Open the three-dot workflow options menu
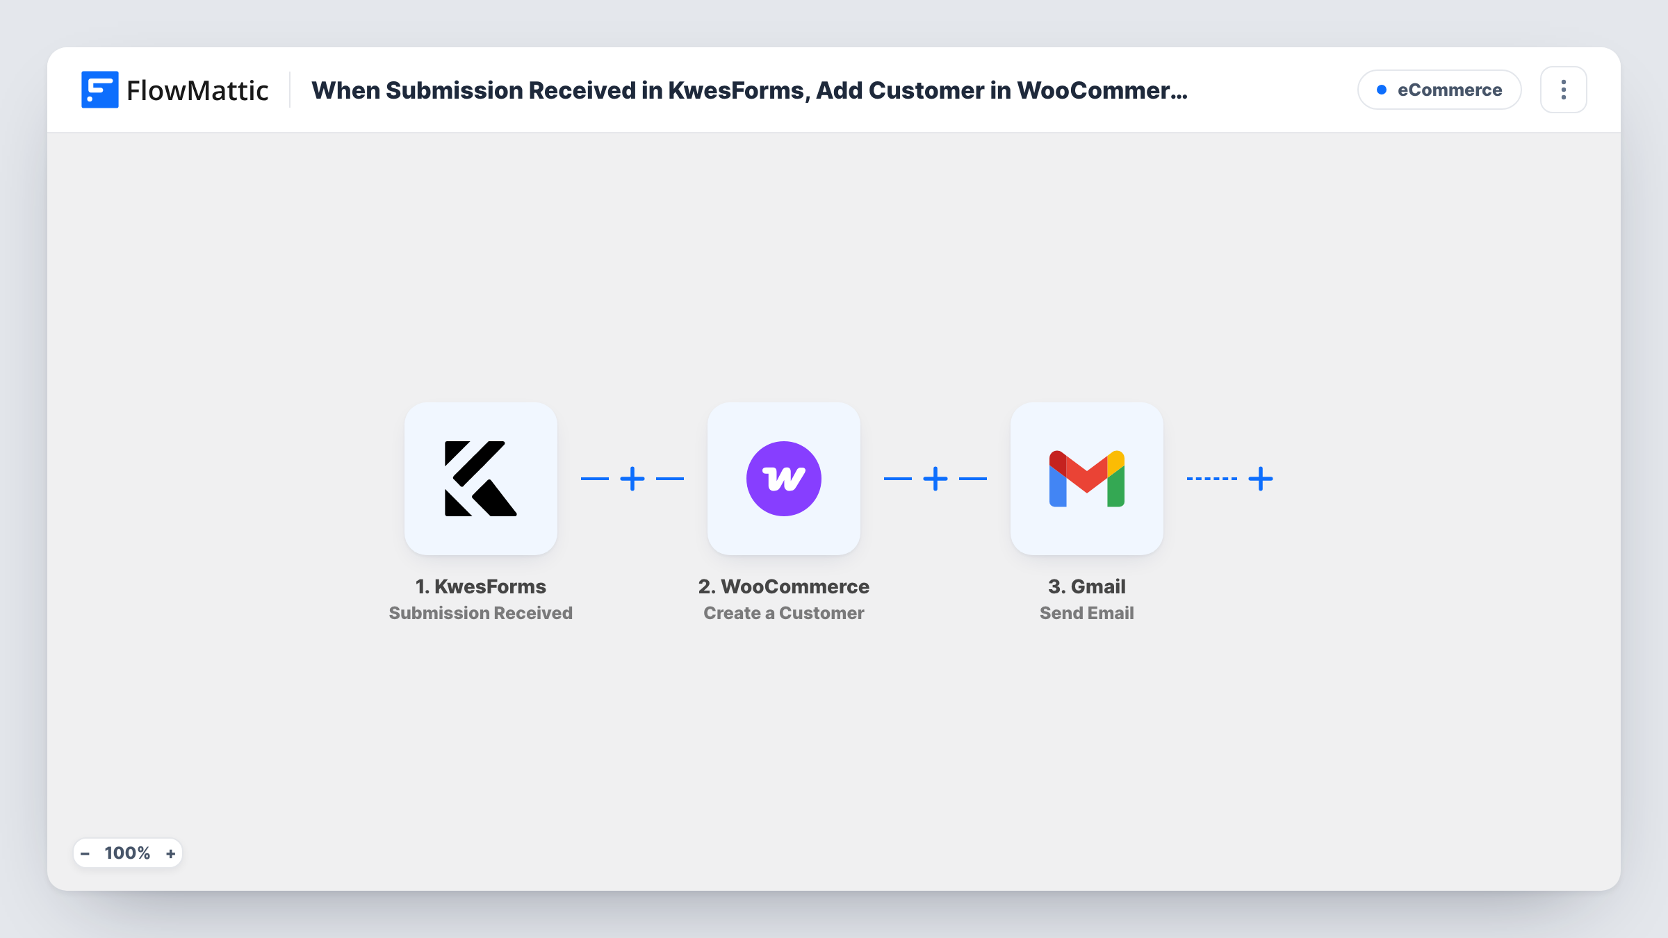This screenshot has width=1668, height=938. pos(1564,90)
